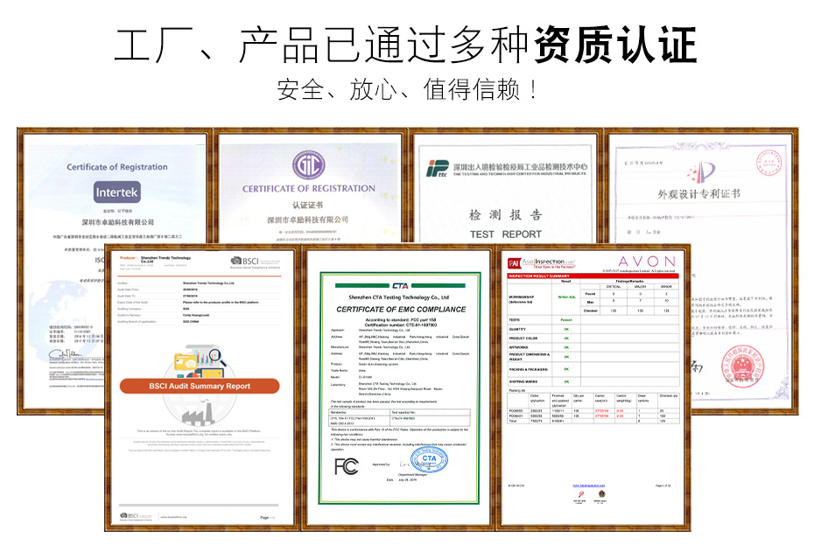
Task: Click the '检测报告' heading
Action: point(505,215)
